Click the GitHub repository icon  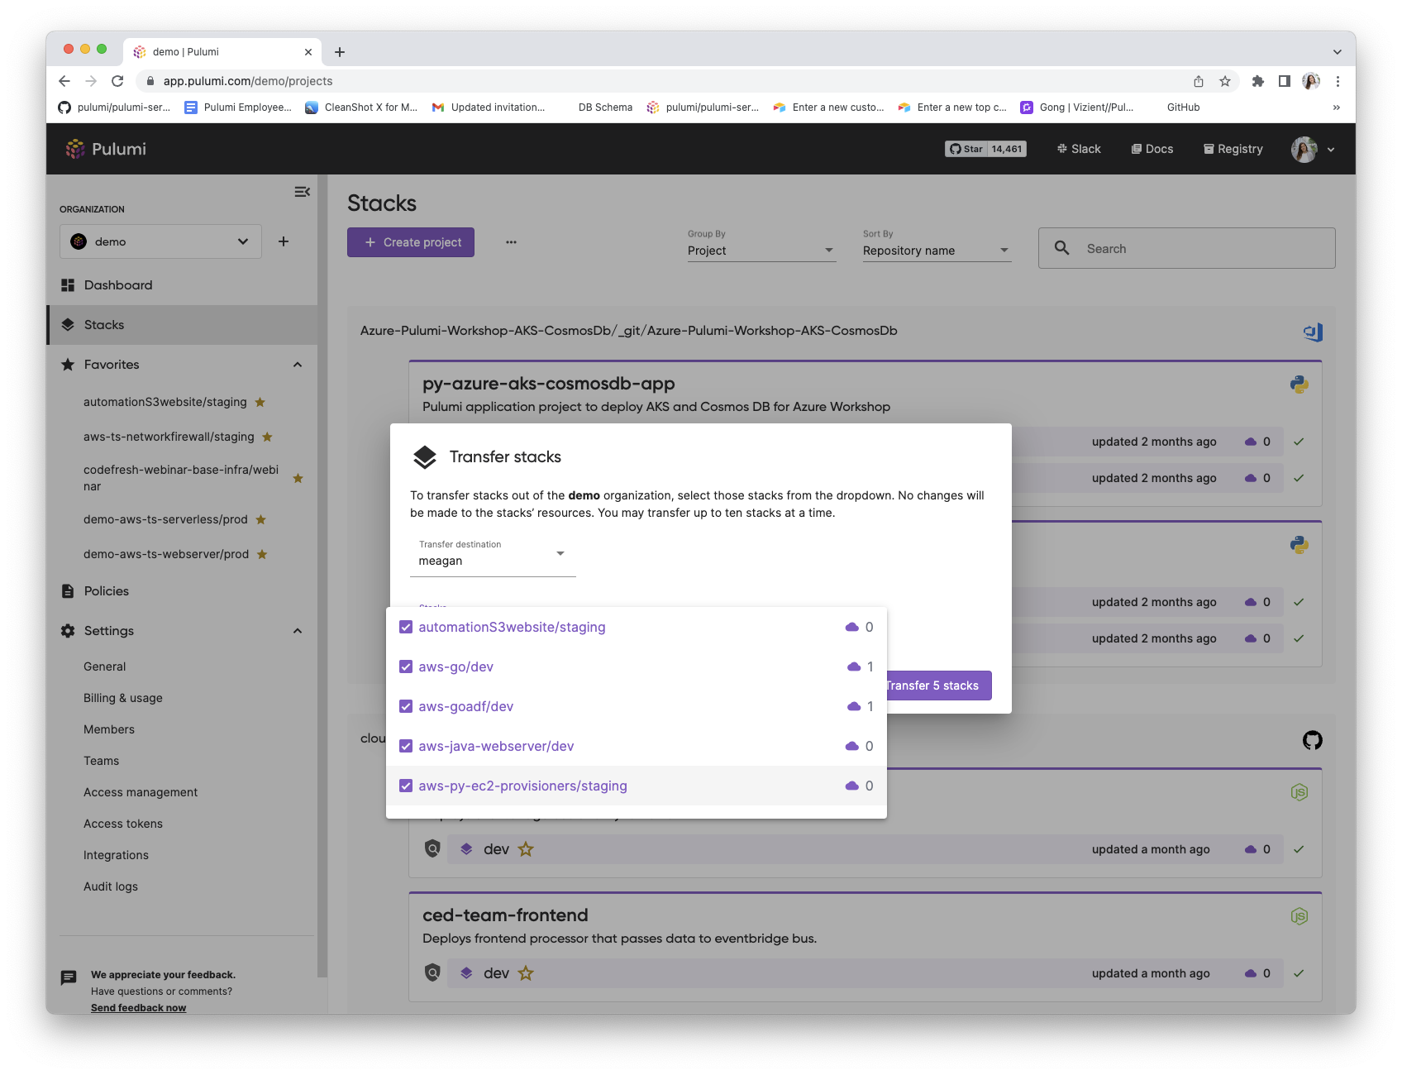click(1313, 740)
